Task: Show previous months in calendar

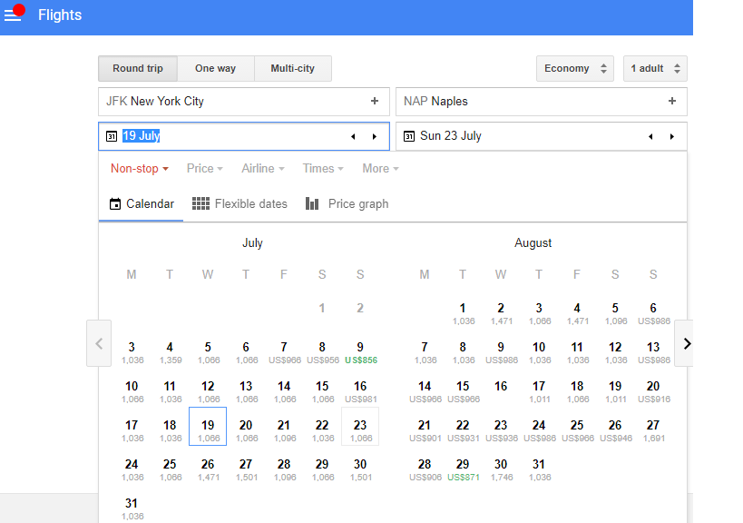Action: 99,343
